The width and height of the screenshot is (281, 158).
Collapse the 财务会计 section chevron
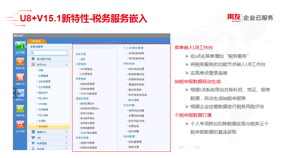pyautogui.click(x=66, y=64)
